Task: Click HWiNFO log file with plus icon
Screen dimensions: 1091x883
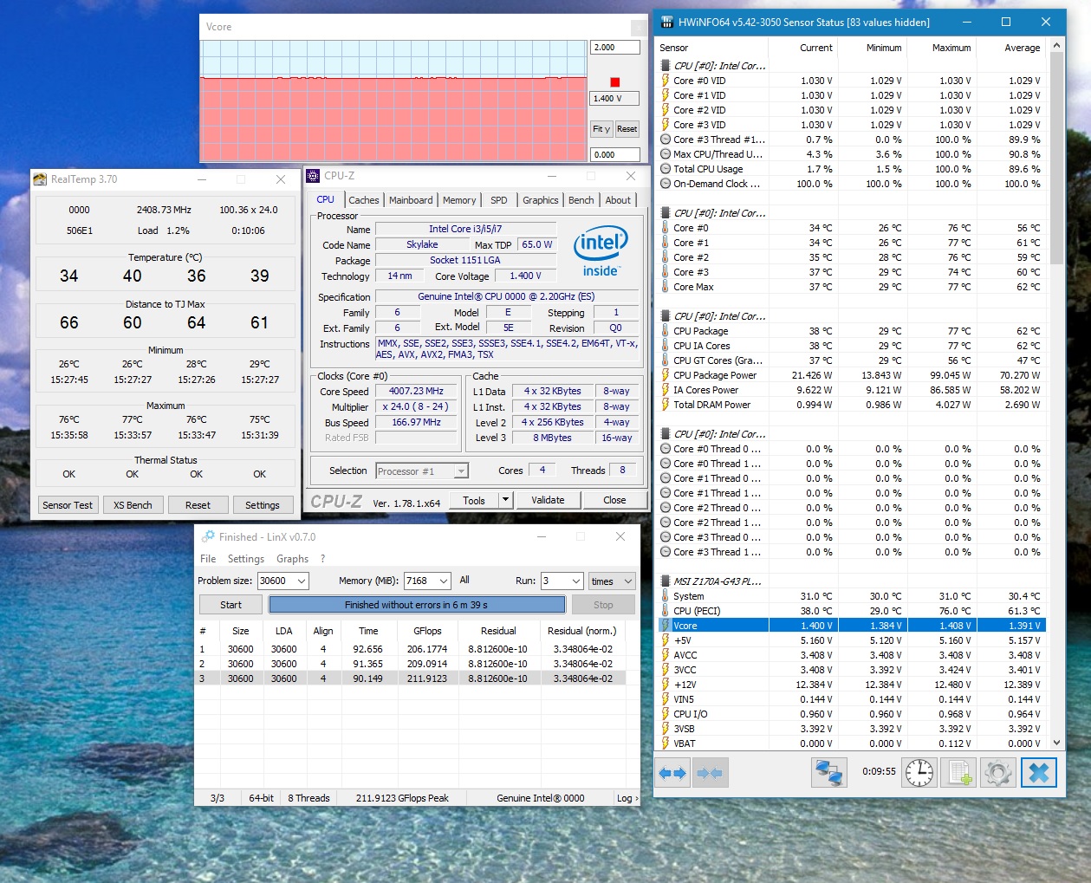Action: pyautogui.click(x=959, y=772)
